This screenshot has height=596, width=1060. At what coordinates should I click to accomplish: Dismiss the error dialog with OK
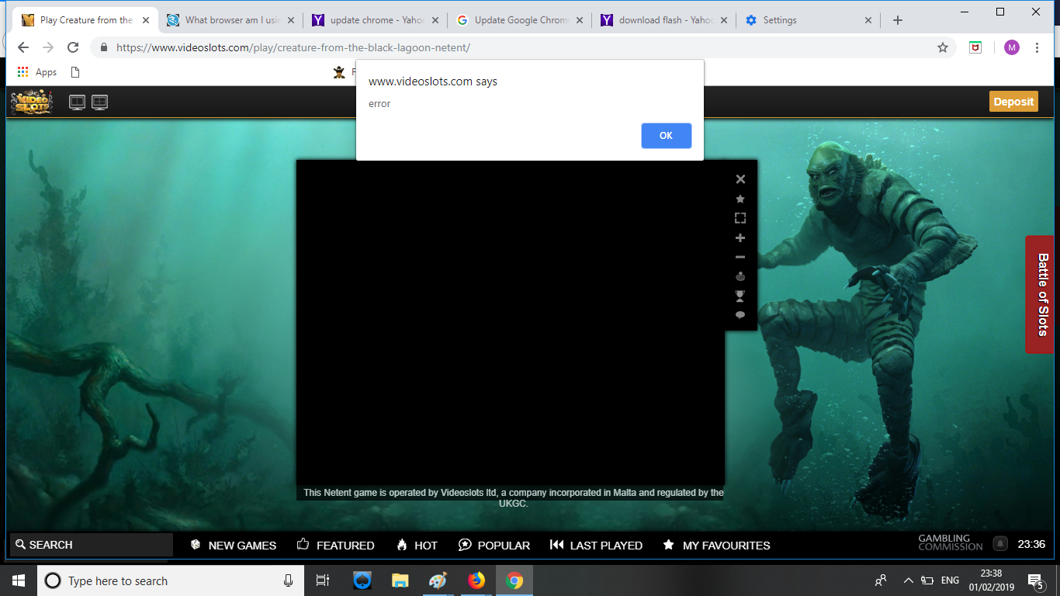[666, 136]
